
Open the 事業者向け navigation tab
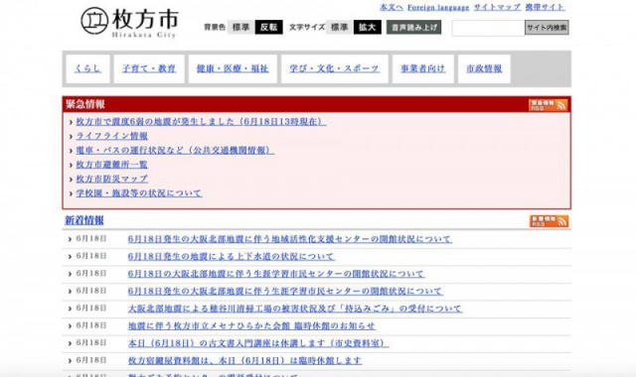[422, 68]
